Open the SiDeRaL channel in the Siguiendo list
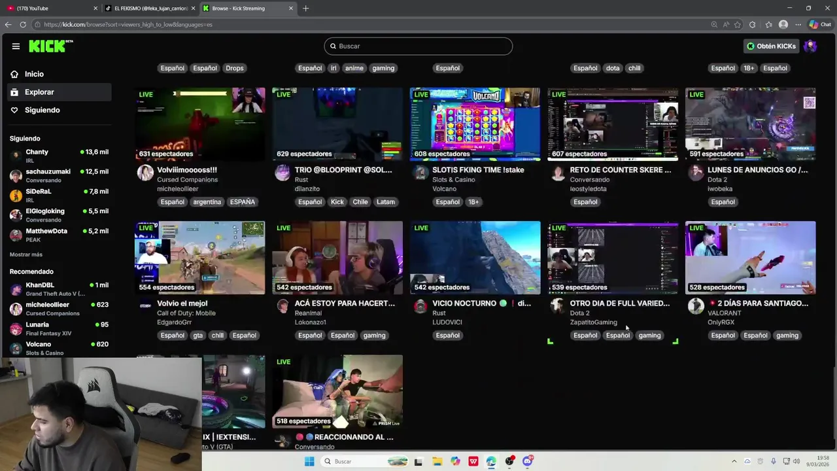 (59, 196)
